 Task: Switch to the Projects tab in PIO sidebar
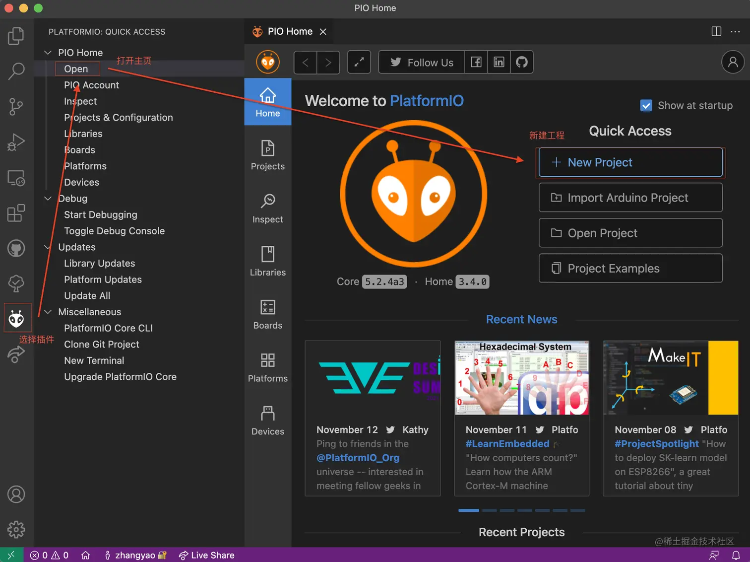(x=268, y=155)
